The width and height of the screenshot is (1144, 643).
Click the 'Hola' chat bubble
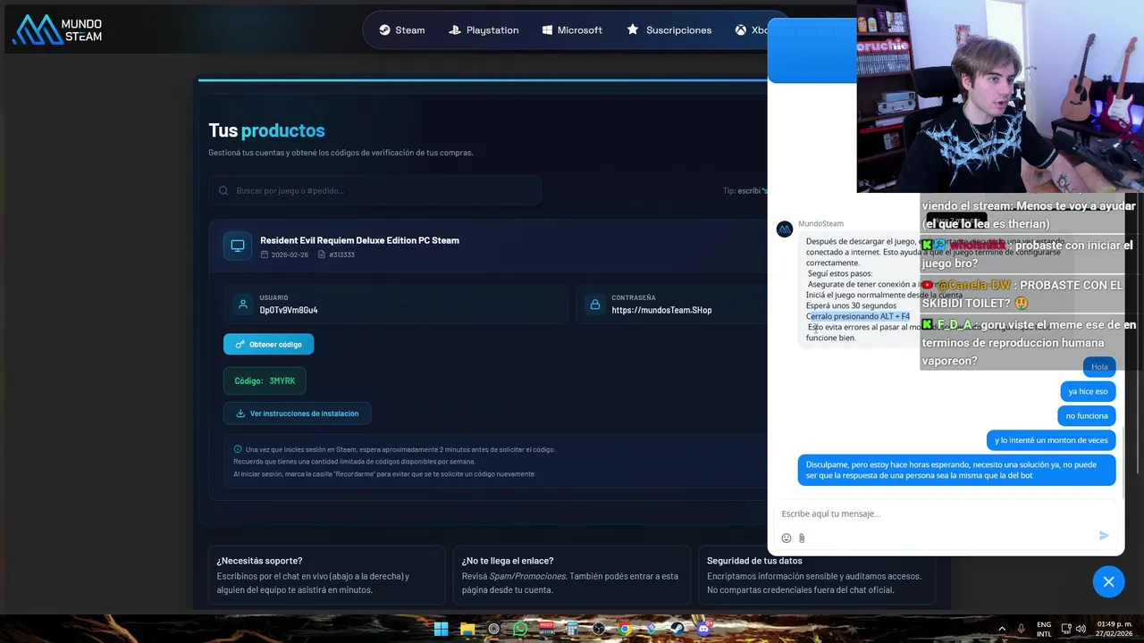click(x=1099, y=366)
